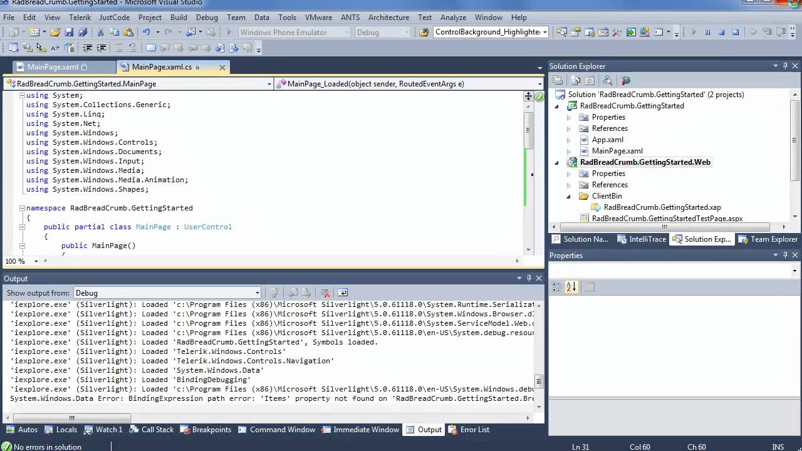Image resolution: width=802 pixels, height=451 pixels.
Task: Click Solution Explorer Properties icon
Action: tap(558, 80)
